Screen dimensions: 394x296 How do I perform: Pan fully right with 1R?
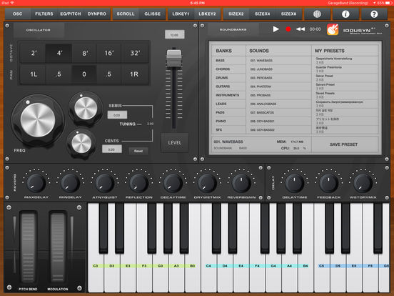(134, 74)
